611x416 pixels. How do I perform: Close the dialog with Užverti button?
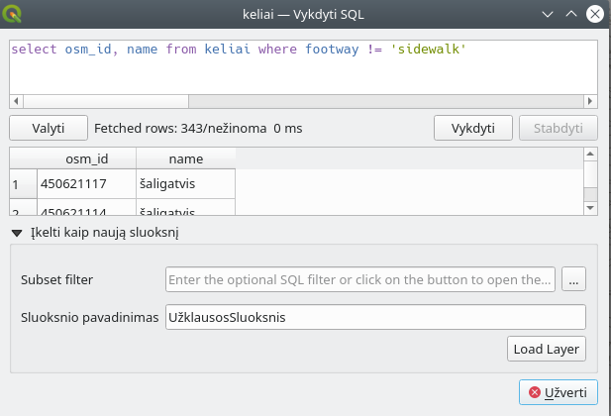tap(558, 392)
